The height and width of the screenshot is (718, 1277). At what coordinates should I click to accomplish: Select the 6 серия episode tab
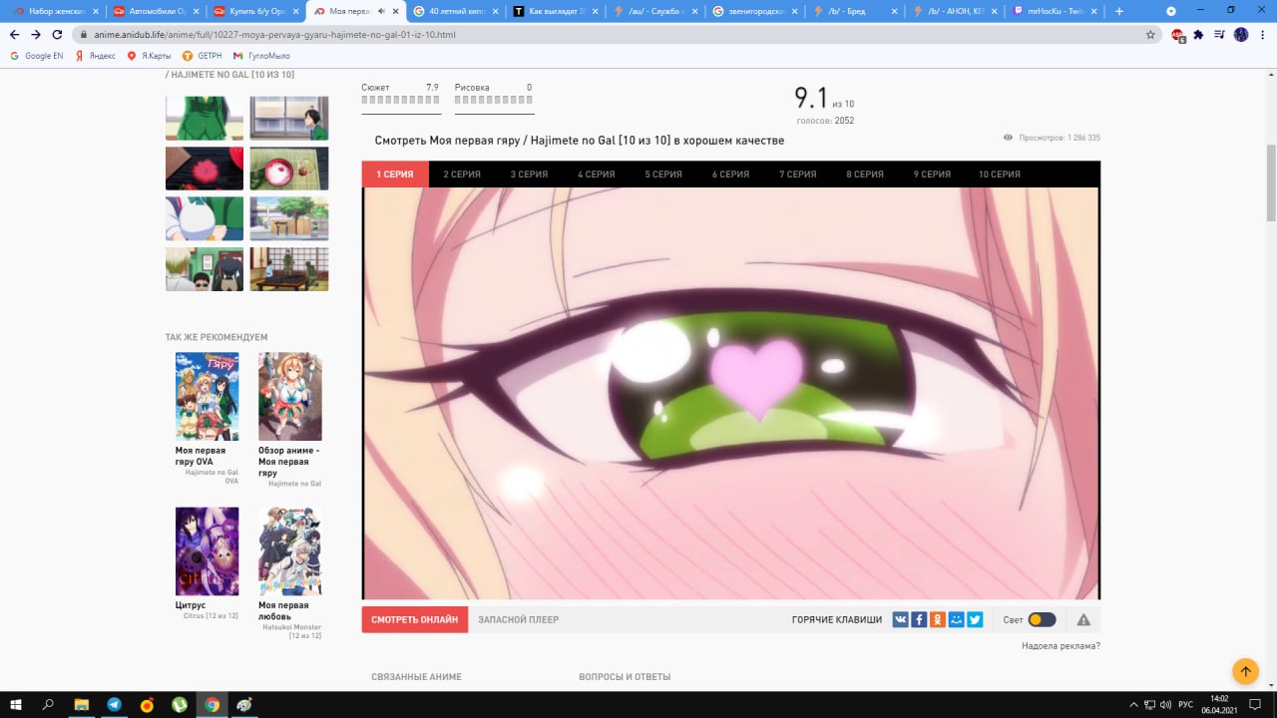click(730, 175)
